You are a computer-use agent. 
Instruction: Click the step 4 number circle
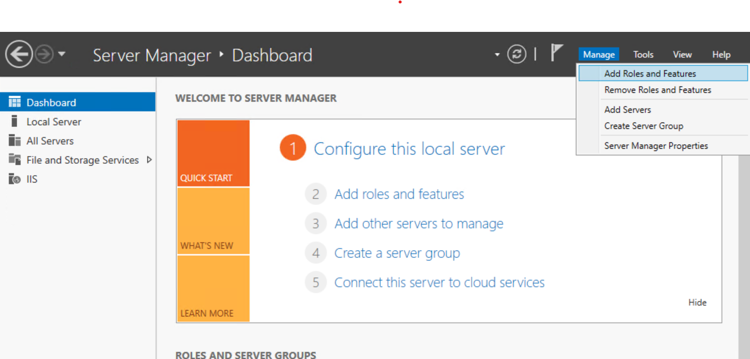coord(316,253)
